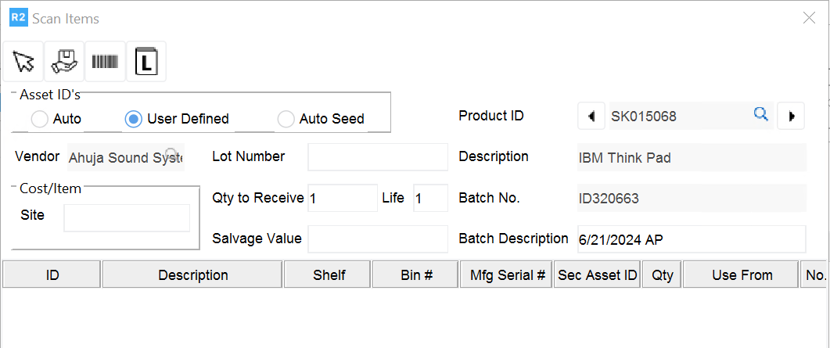Select the Auto asset ID radio button
The height and width of the screenshot is (348, 830).
(39, 119)
